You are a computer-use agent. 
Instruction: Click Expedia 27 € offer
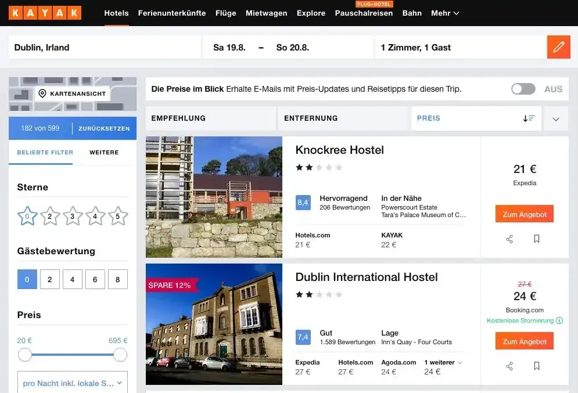click(307, 367)
